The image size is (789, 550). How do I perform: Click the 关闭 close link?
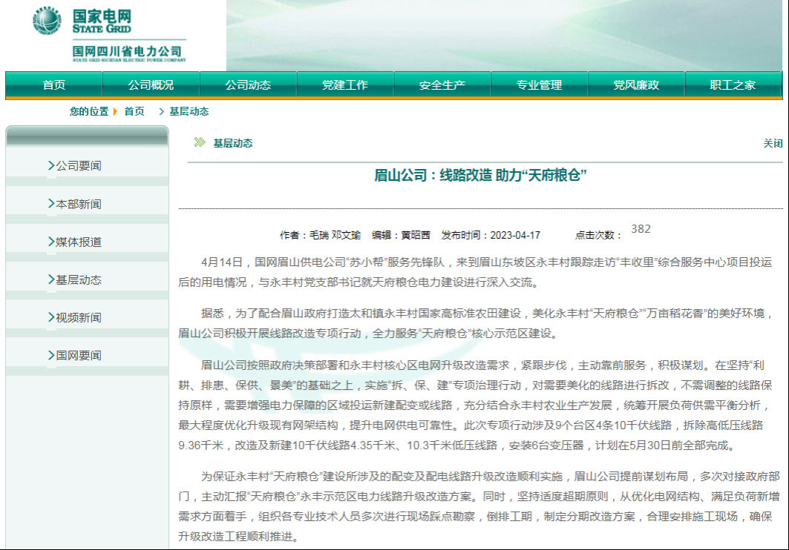pos(773,144)
